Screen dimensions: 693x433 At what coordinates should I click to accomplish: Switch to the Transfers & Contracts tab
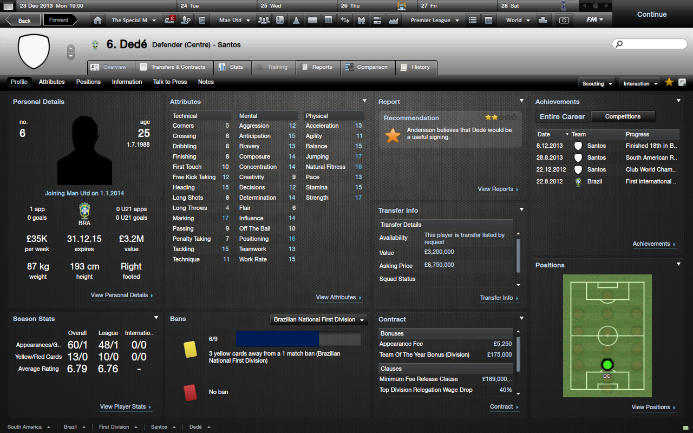pyautogui.click(x=173, y=67)
